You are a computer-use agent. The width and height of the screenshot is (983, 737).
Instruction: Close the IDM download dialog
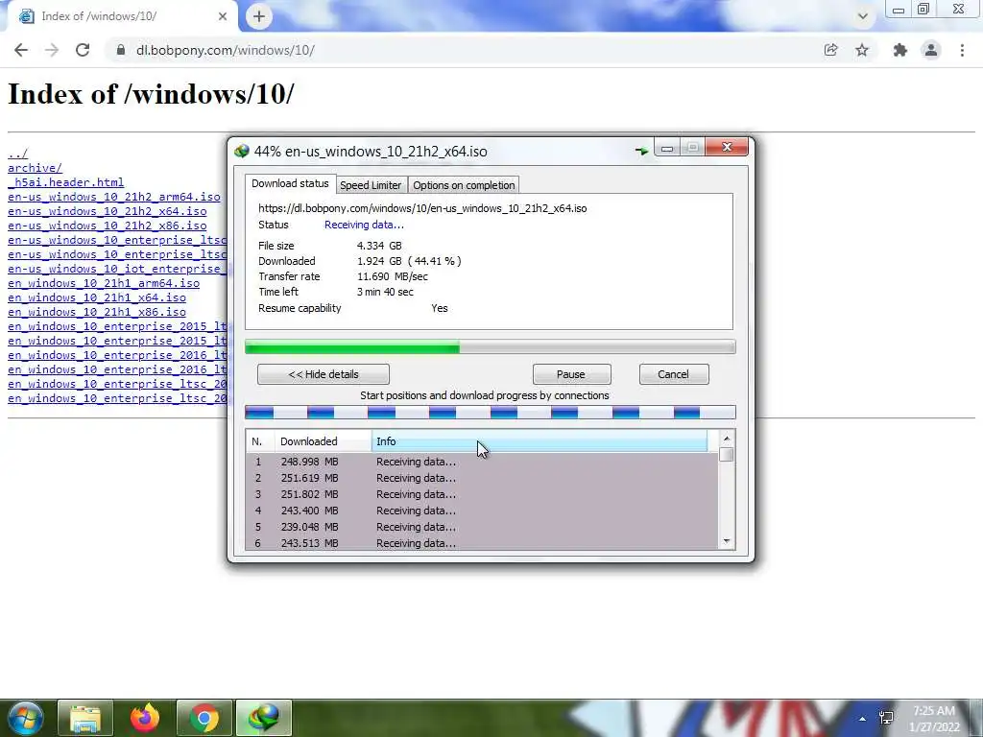click(727, 147)
